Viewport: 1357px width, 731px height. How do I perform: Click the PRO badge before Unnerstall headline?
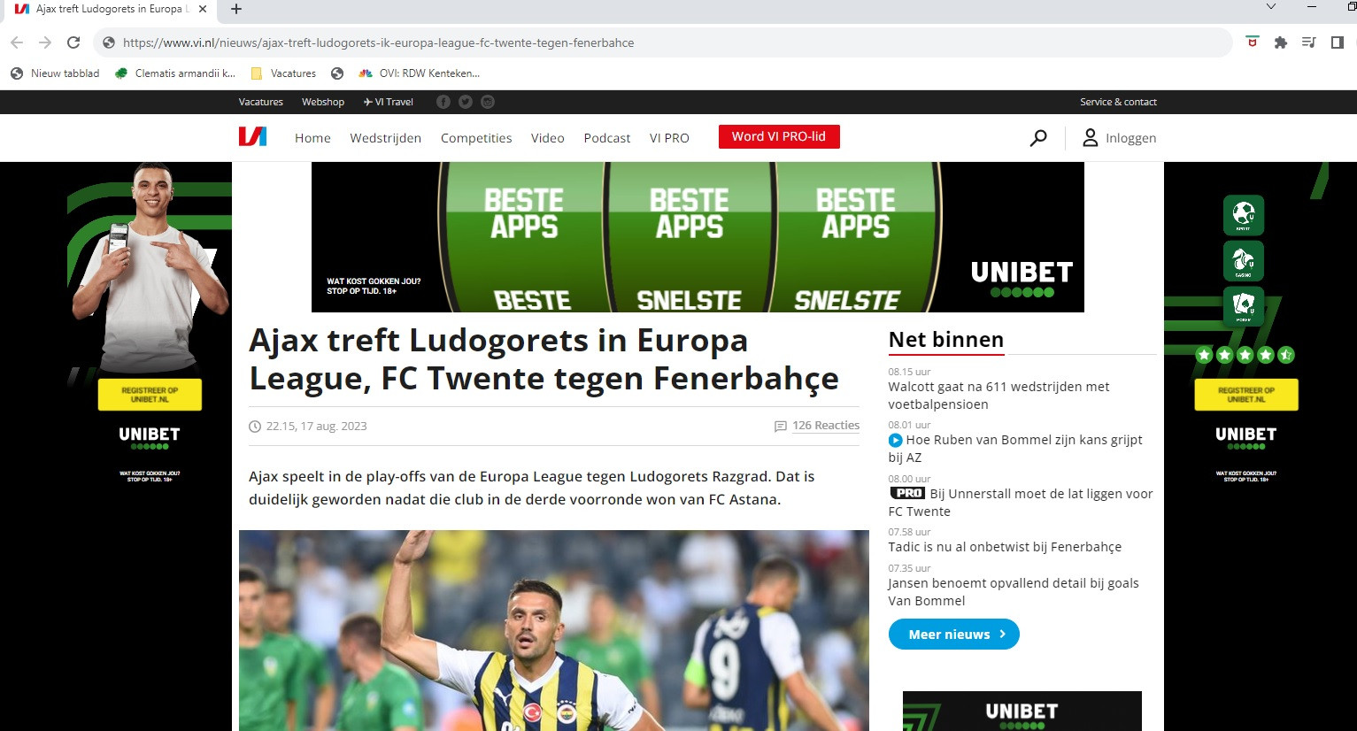pyautogui.click(x=907, y=493)
